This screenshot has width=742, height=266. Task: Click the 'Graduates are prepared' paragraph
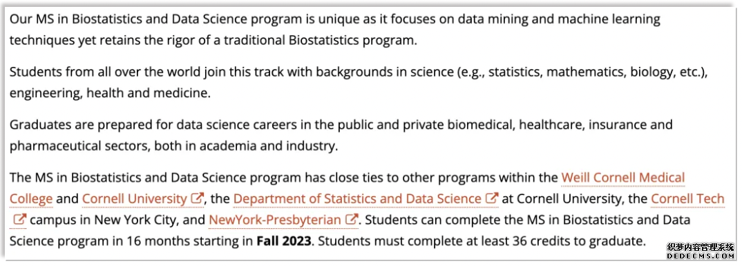click(341, 135)
